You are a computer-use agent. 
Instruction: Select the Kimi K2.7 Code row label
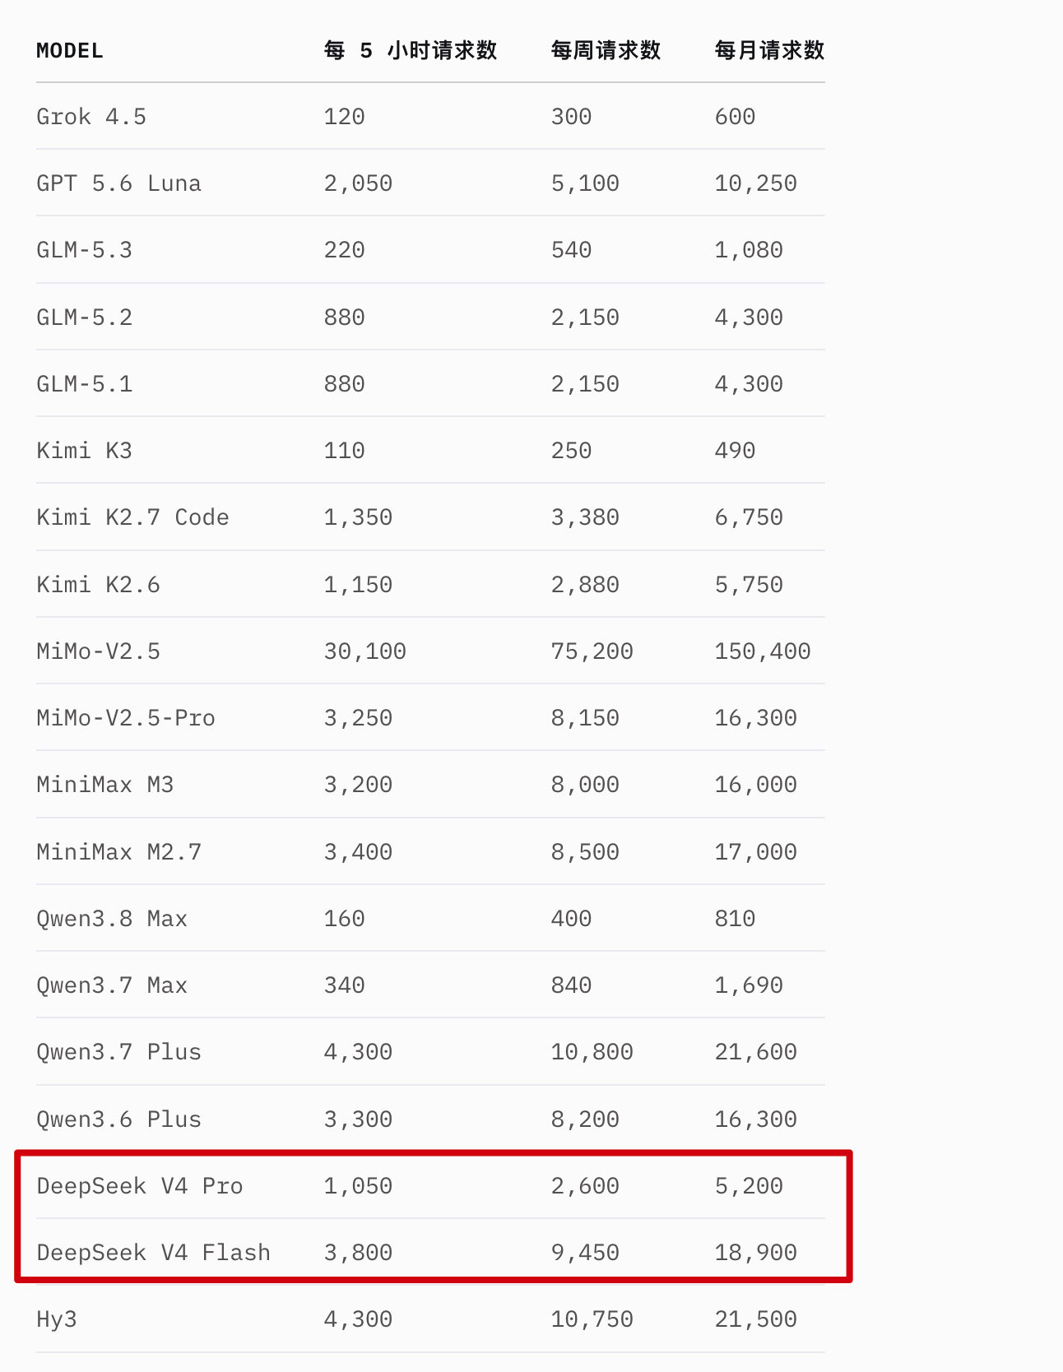tap(132, 517)
